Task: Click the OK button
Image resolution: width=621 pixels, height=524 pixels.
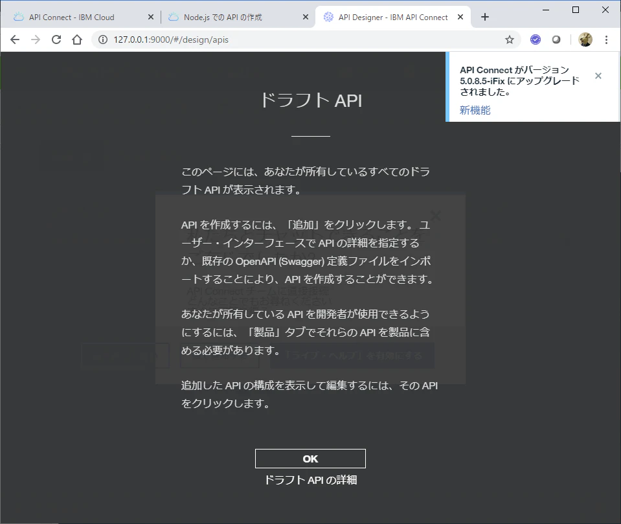Action: click(310, 459)
